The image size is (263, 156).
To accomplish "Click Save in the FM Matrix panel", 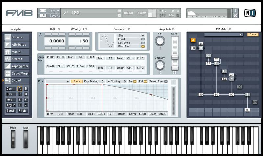I will click(253, 34).
